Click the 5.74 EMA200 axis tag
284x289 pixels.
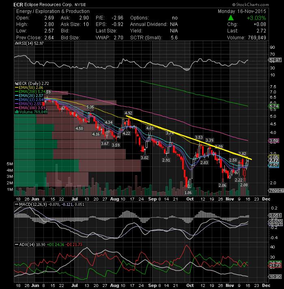click(x=274, y=106)
